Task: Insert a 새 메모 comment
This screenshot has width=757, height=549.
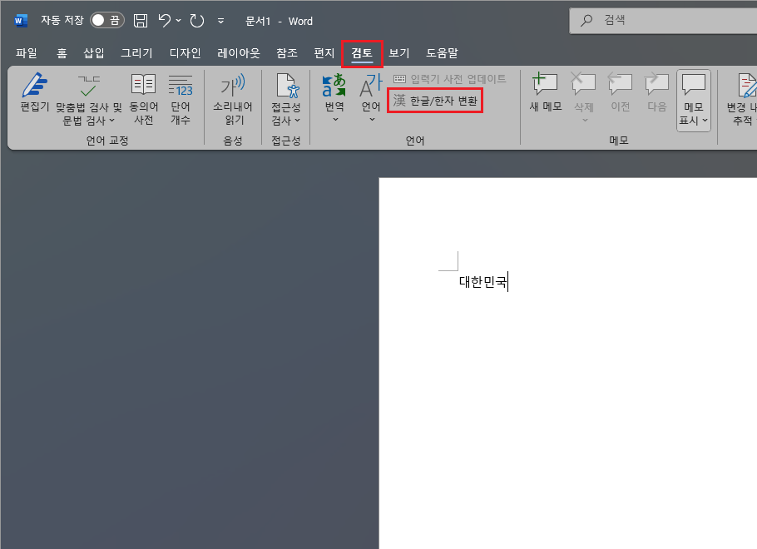Action: (x=545, y=93)
